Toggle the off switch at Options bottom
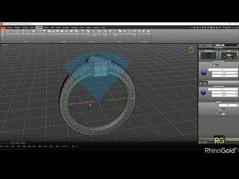Viewport: 239px width, 179px height. point(222,114)
